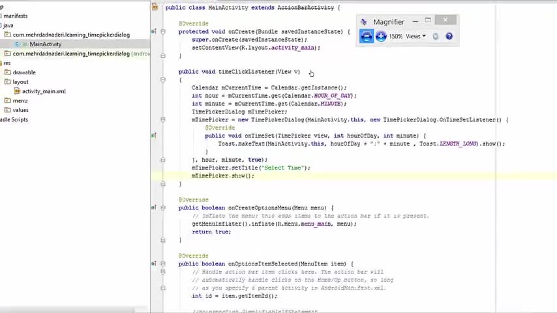557x313 pixels.
Task: Expand the java folder
Action: 8,25
